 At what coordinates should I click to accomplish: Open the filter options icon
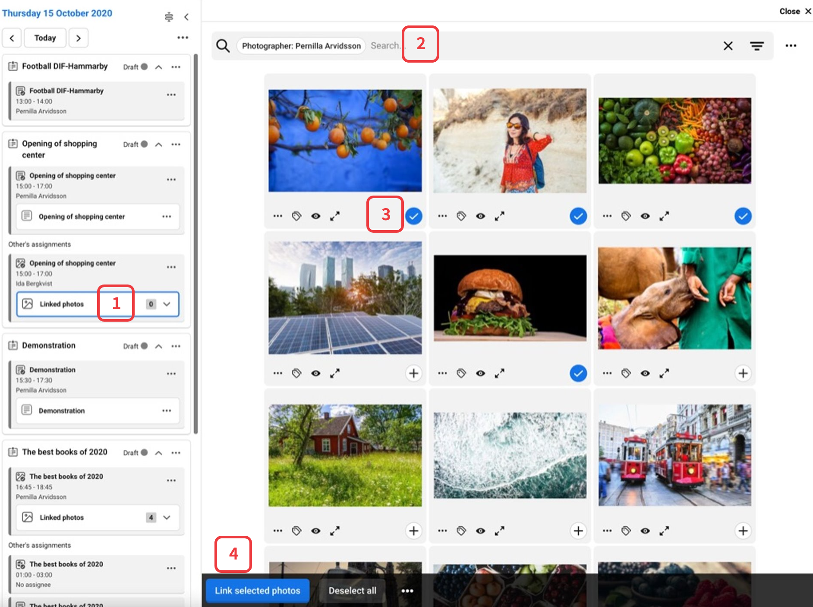pyautogui.click(x=756, y=46)
